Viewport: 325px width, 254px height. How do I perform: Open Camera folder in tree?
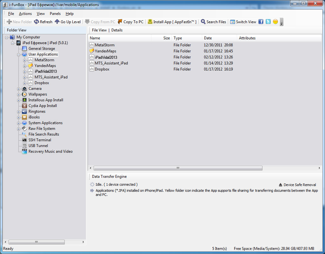pos(35,89)
